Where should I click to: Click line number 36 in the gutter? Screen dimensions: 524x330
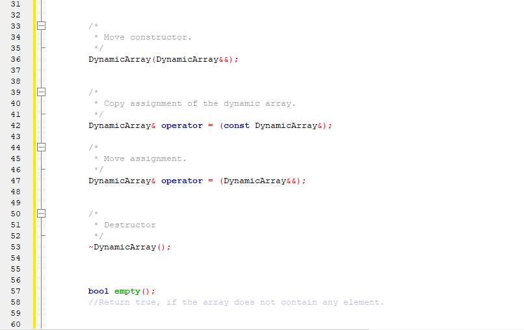pos(16,59)
